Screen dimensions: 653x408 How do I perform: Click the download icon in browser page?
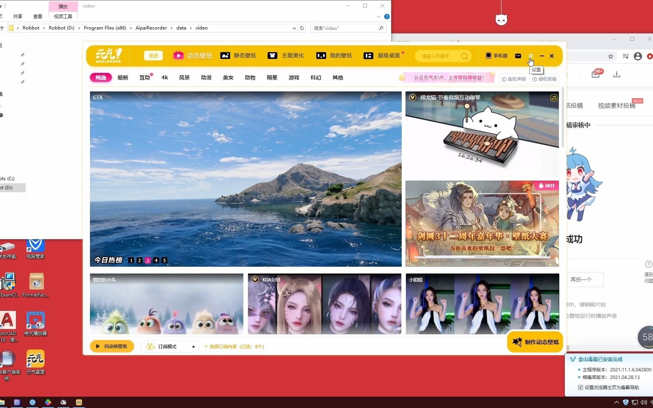[617, 74]
